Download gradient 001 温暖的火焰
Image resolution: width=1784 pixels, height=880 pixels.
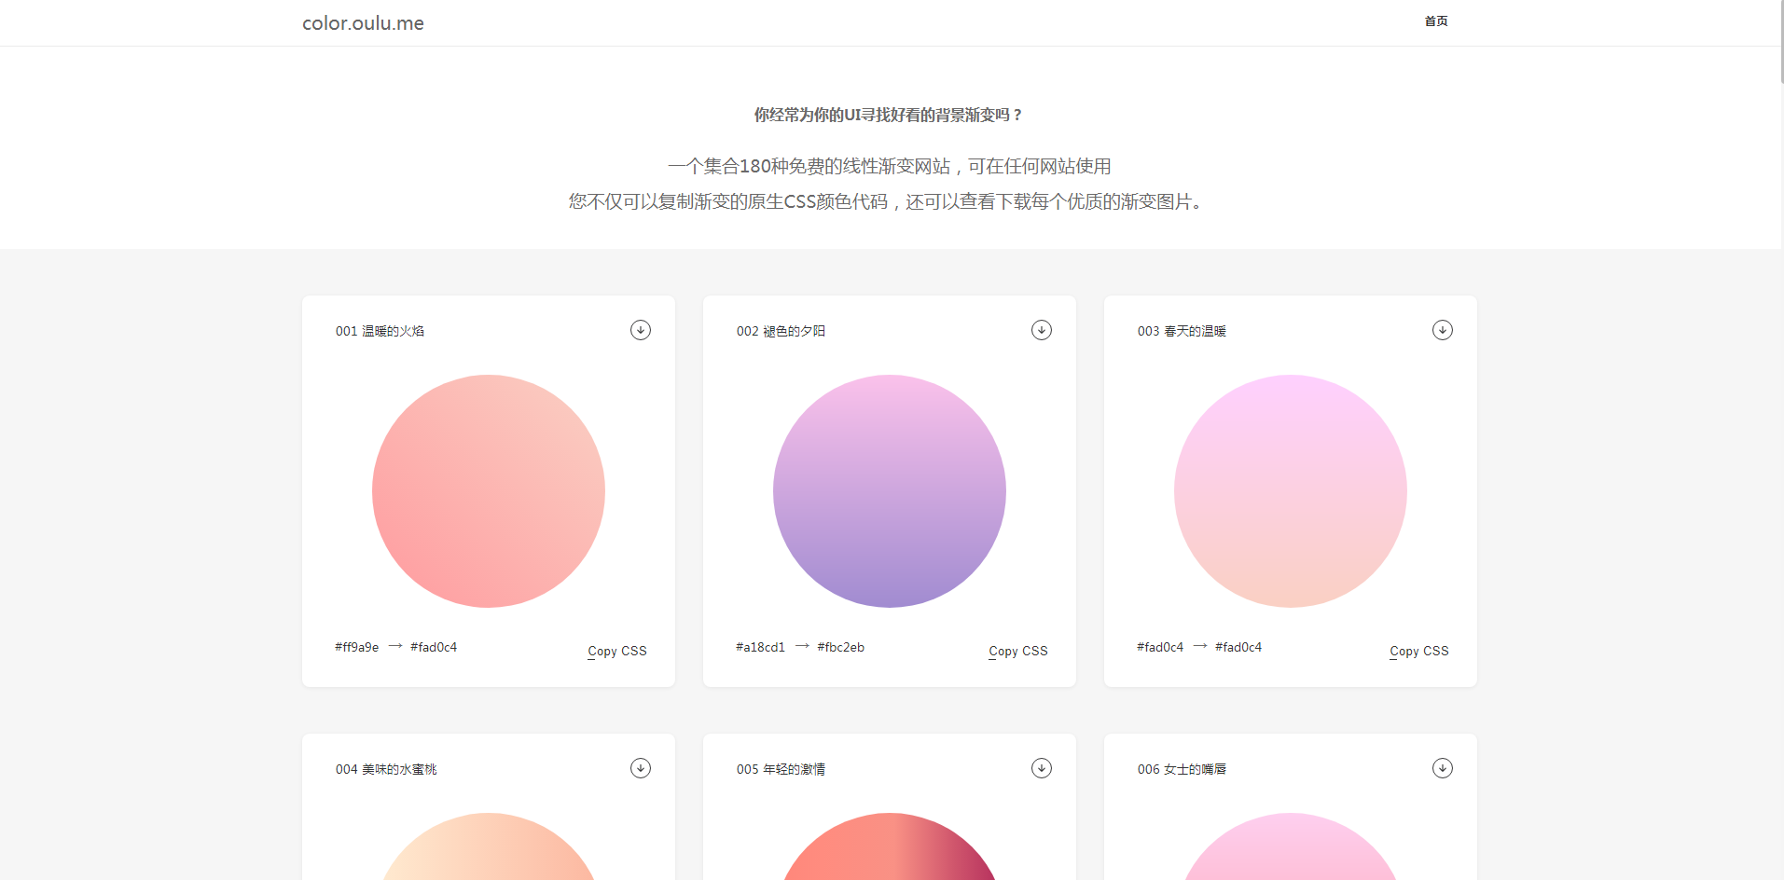coord(640,330)
